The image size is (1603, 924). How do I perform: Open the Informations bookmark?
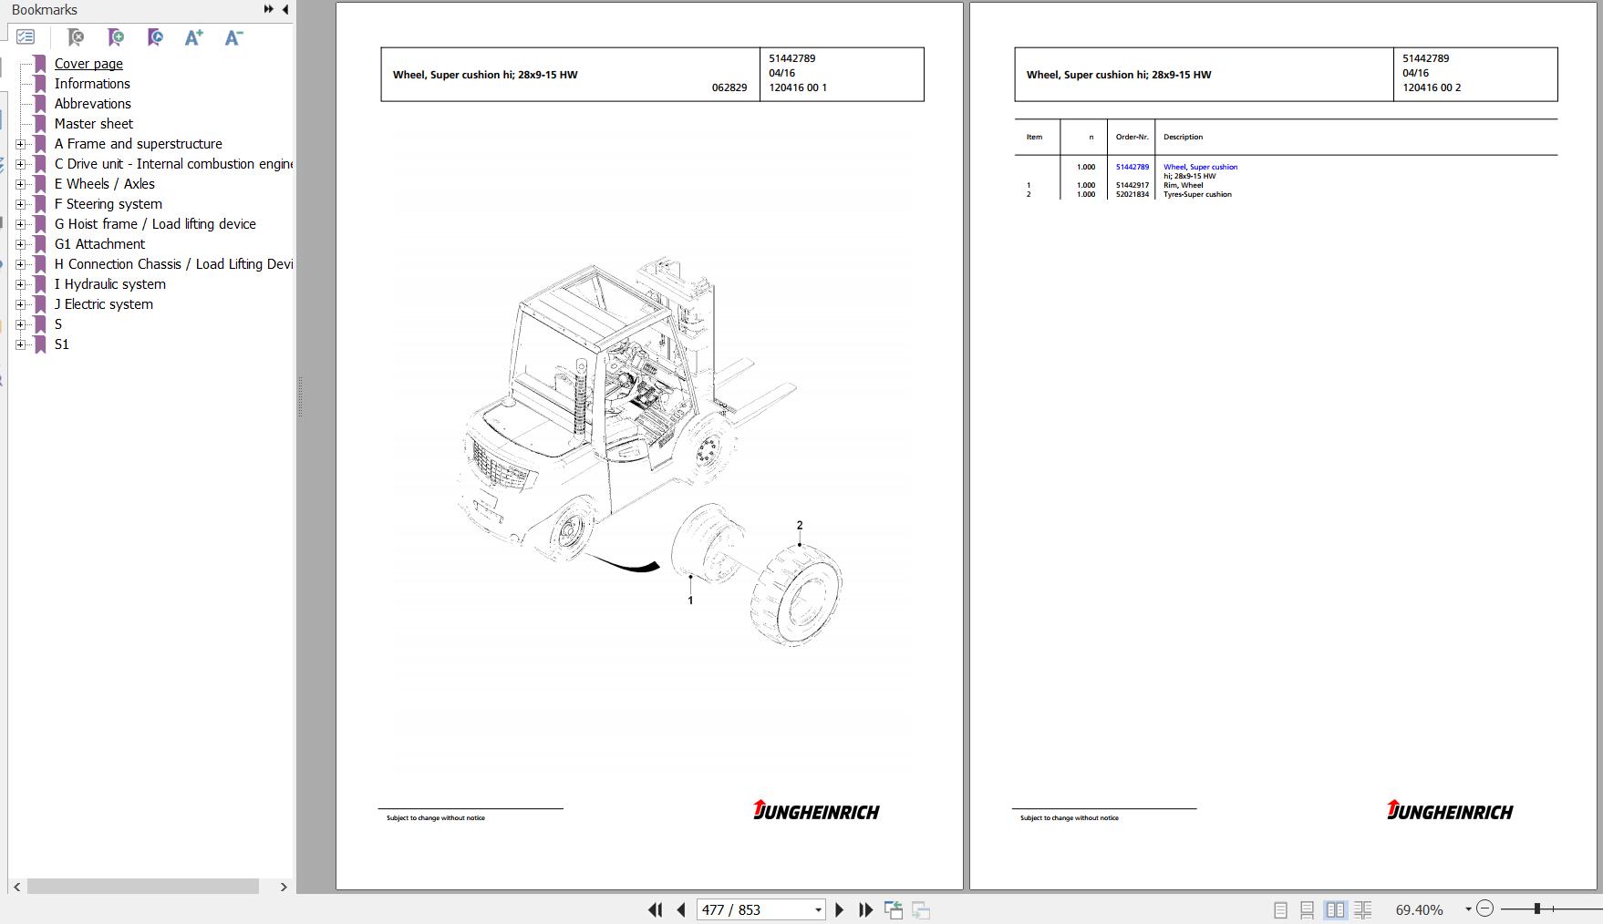pos(92,84)
